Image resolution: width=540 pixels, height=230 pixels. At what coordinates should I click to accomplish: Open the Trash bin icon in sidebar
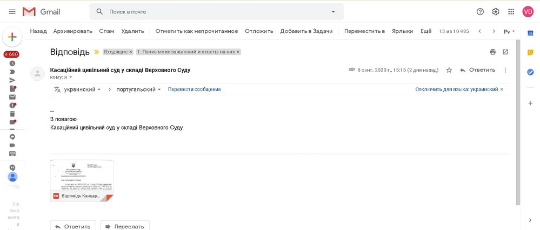[x=12, y=114]
